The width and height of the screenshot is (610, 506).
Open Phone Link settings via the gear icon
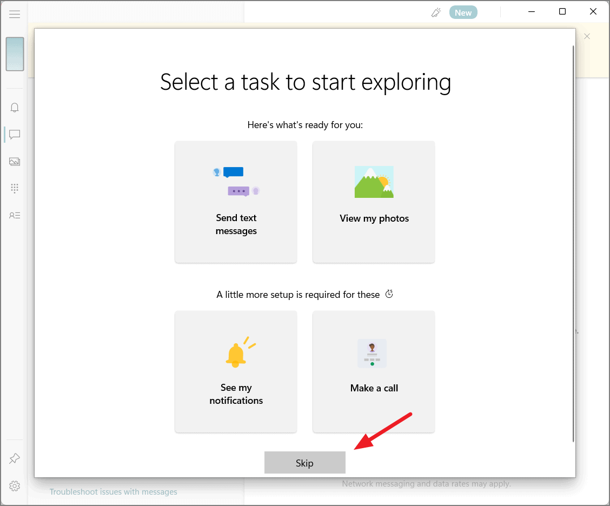(15, 485)
